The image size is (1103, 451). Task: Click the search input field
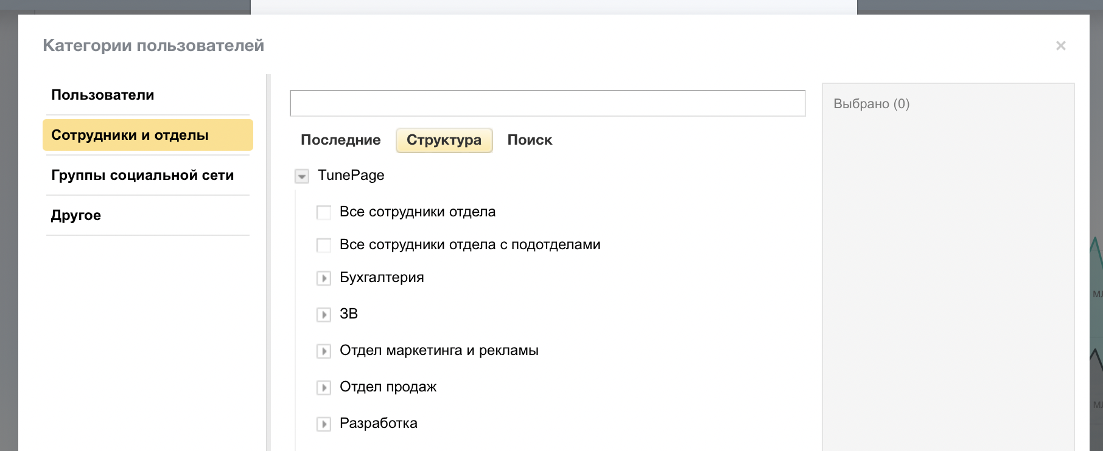[x=547, y=103]
